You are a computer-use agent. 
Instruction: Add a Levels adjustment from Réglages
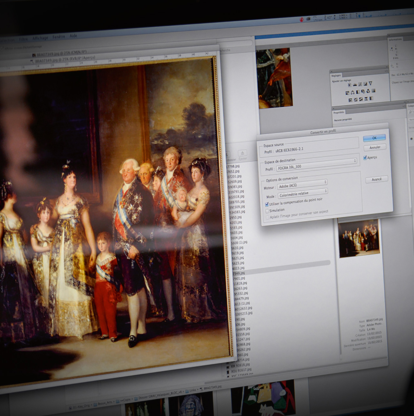(x=355, y=85)
